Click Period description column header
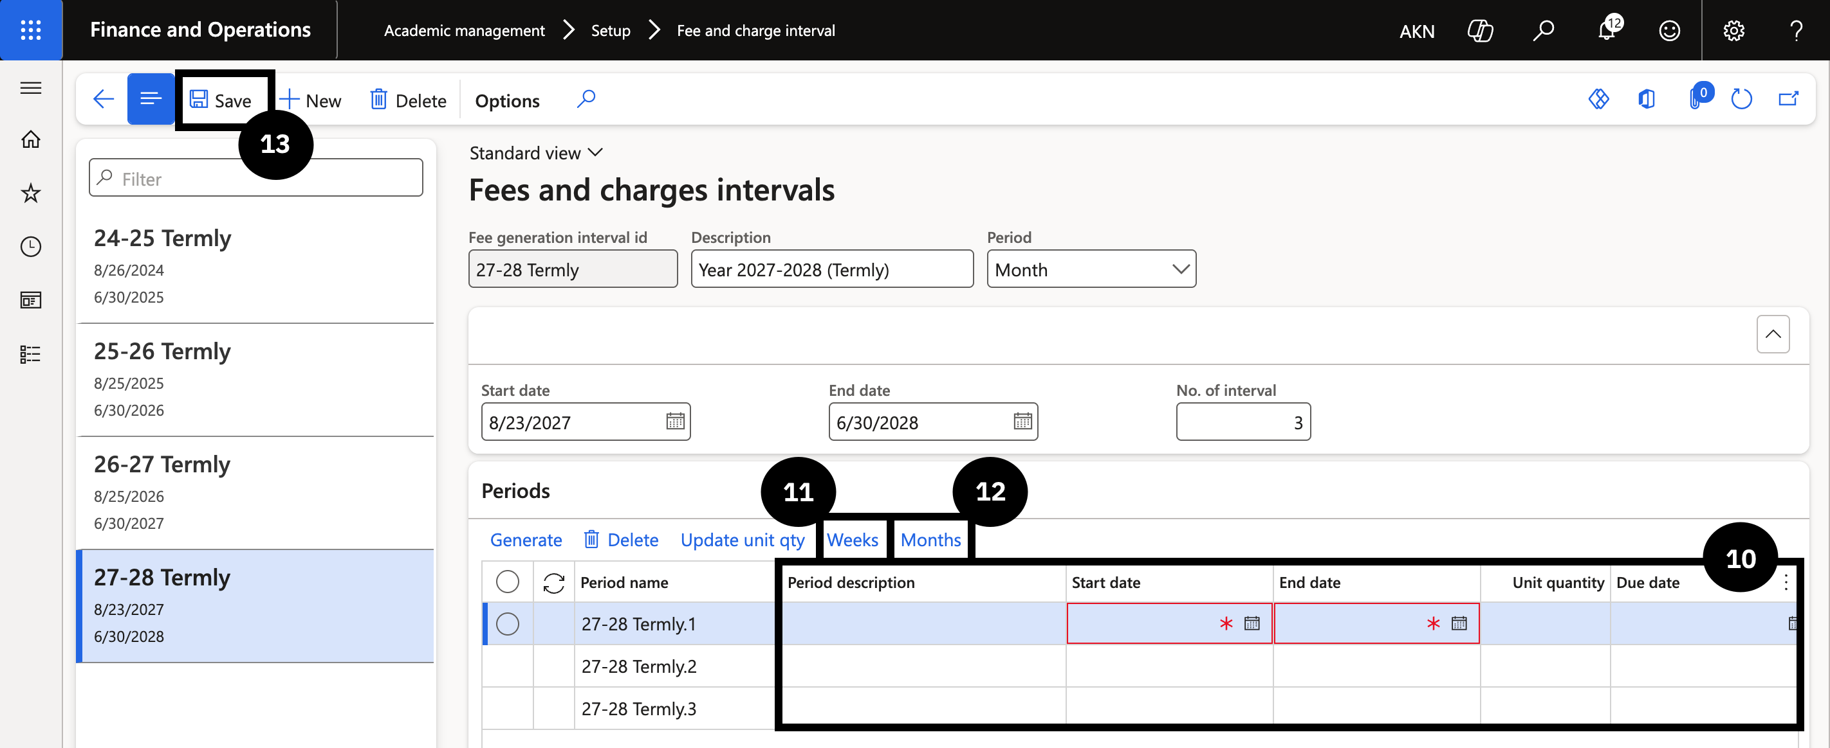 pyautogui.click(x=923, y=583)
